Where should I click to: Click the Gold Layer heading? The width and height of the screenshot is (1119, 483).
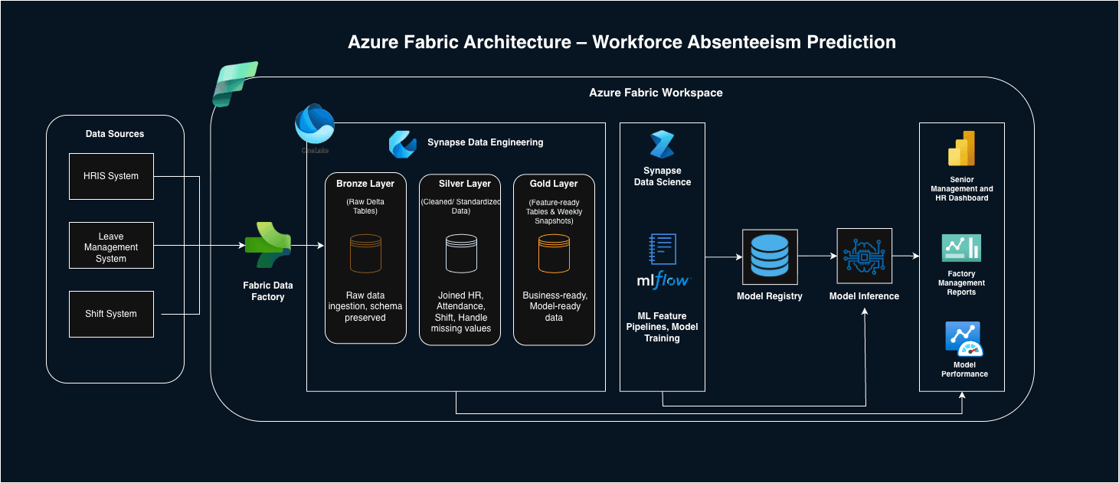[554, 184]
